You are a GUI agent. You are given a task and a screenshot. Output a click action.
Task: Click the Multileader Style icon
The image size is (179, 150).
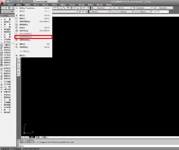pos(155,8)
